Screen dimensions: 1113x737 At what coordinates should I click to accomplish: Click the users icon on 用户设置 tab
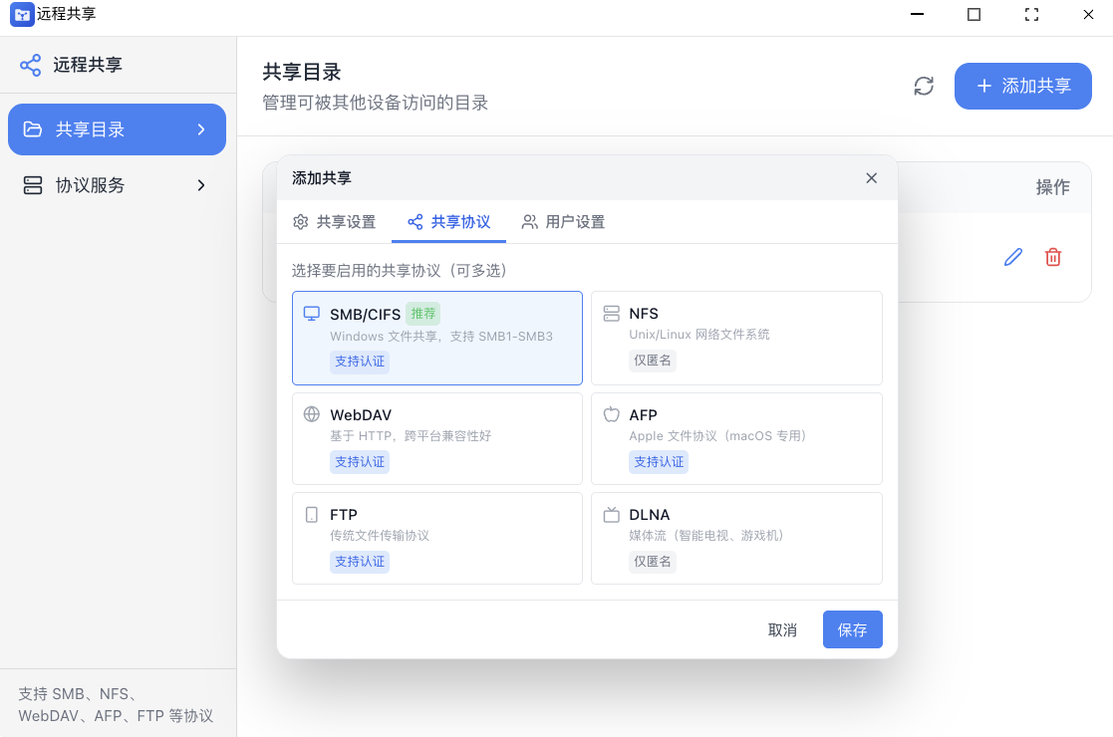pyautogui.click(x=529, y=222)
